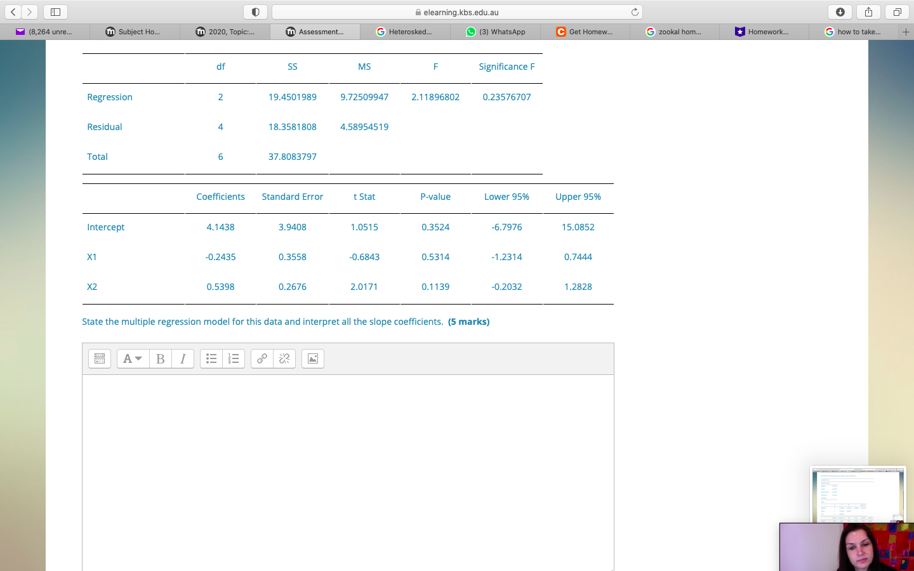
Task: Open the paragraph styles dropdown
Action: click(x=133, y=358)
